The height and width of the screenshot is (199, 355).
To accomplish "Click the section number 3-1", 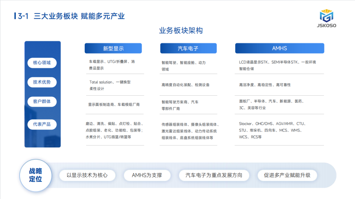I will (x=23, y=16).
